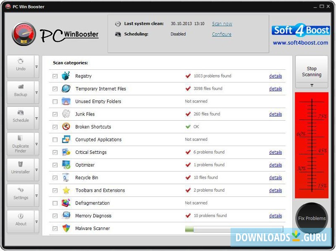
Task: Click the Registry category icon
Action: pos(66,76)
